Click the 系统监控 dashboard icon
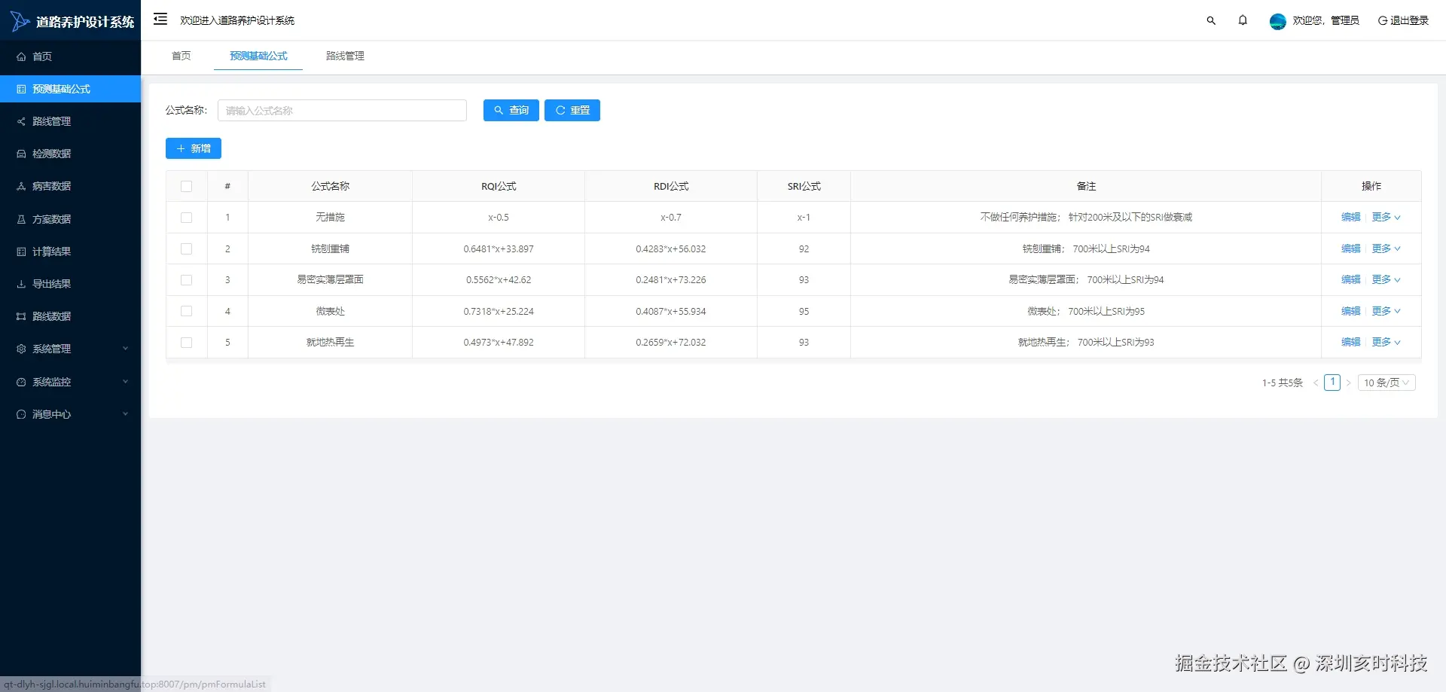1446x692 pixels. coord(21,382)
